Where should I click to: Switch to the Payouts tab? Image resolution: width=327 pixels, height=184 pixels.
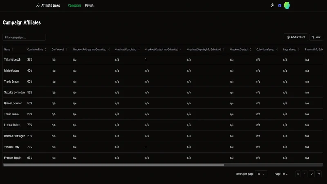(90, 5)
